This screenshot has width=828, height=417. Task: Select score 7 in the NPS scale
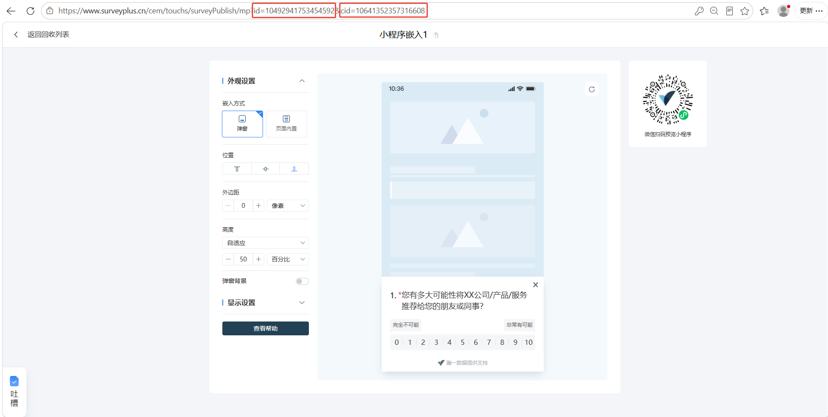coord(489,342)
